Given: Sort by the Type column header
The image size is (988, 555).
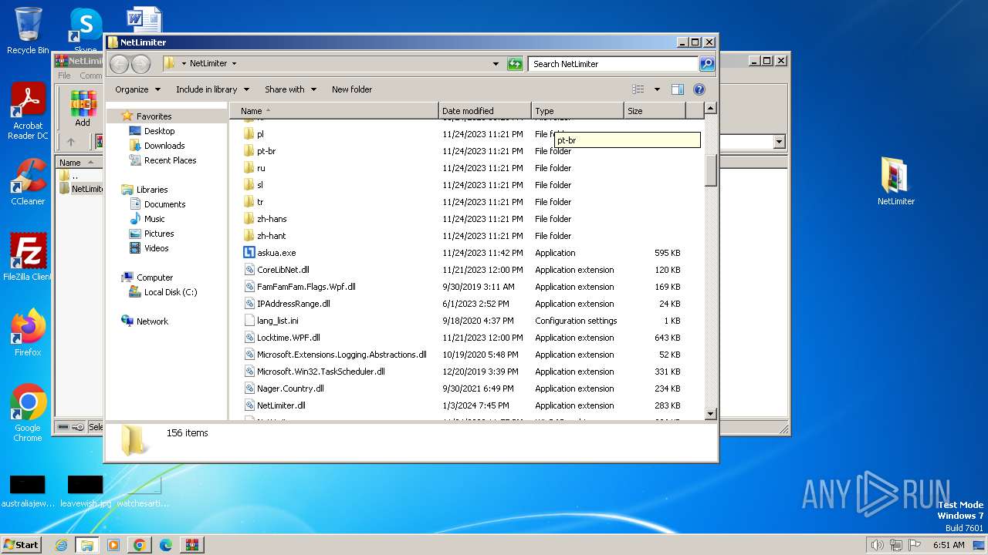Looking at the screenshot, I should [577, 111].
